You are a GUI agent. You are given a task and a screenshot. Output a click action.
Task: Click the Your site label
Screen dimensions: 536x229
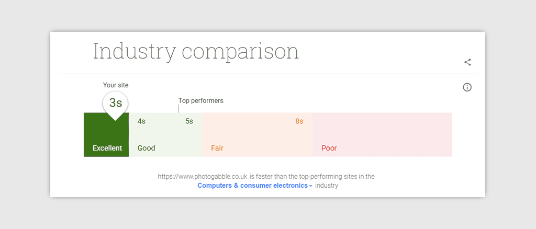click(x=116, y=85)
